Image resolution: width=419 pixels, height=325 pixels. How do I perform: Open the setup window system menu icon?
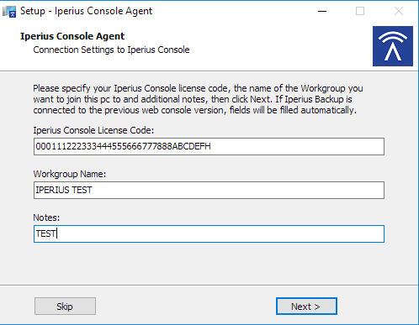pyautogui.click(x=9, y=12)
